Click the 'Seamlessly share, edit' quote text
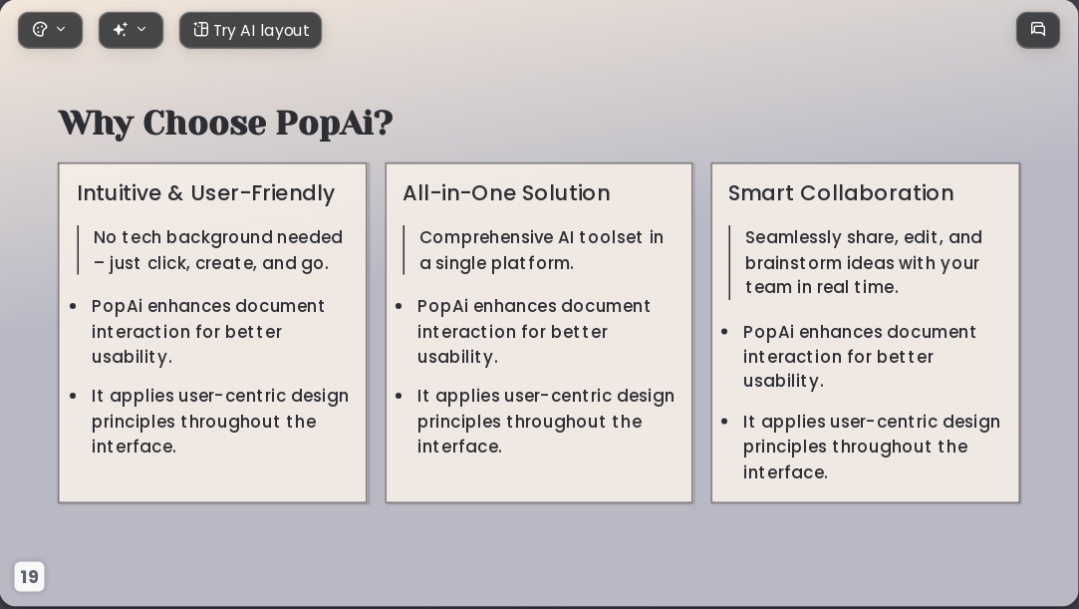The height and width of the screenshot is (609, 1079). pos(864,262)
